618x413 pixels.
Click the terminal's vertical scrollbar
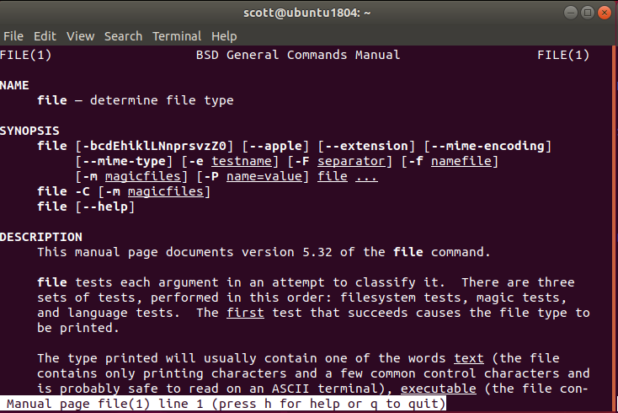(615, 228)
